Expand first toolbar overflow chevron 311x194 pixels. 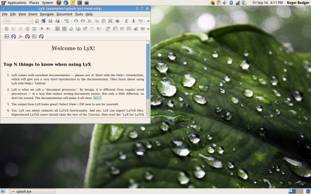(x=148, y=21)
